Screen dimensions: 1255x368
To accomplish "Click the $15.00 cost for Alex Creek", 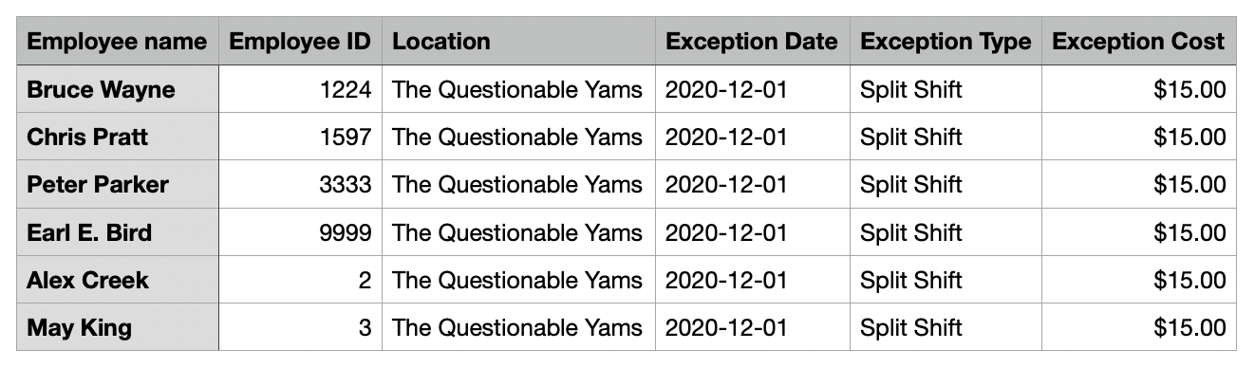I will 1139,280.
